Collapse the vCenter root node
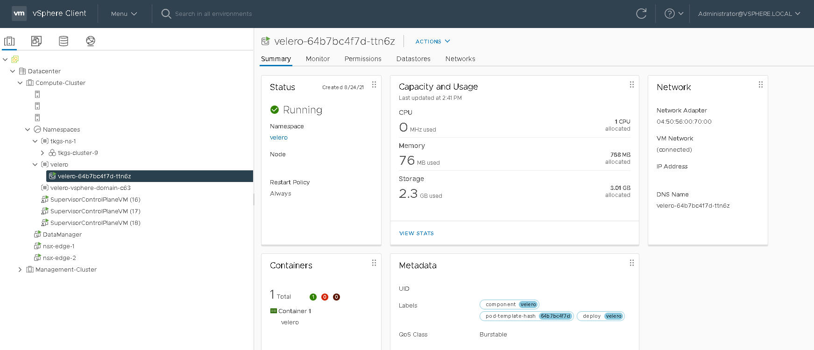814x350 pixels. point(5,59)
